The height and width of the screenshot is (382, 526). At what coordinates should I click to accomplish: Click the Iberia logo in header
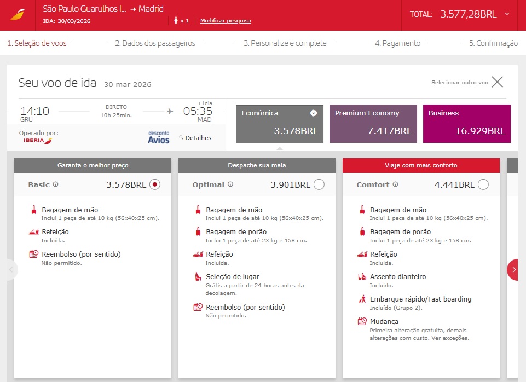(16, 15)
